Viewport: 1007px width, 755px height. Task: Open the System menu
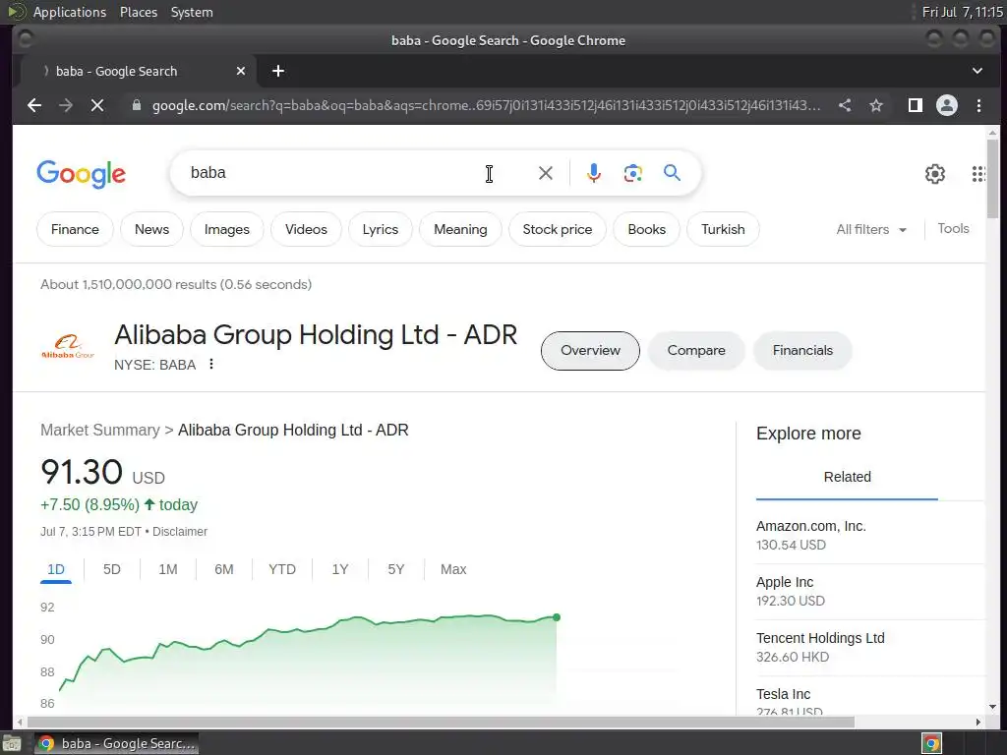[x=192, y=12]
